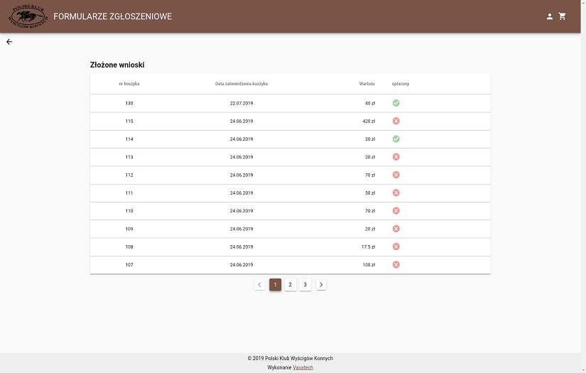Select basket number 107 cell
Screen dimensions: 586x373
[x=129, y=264]
